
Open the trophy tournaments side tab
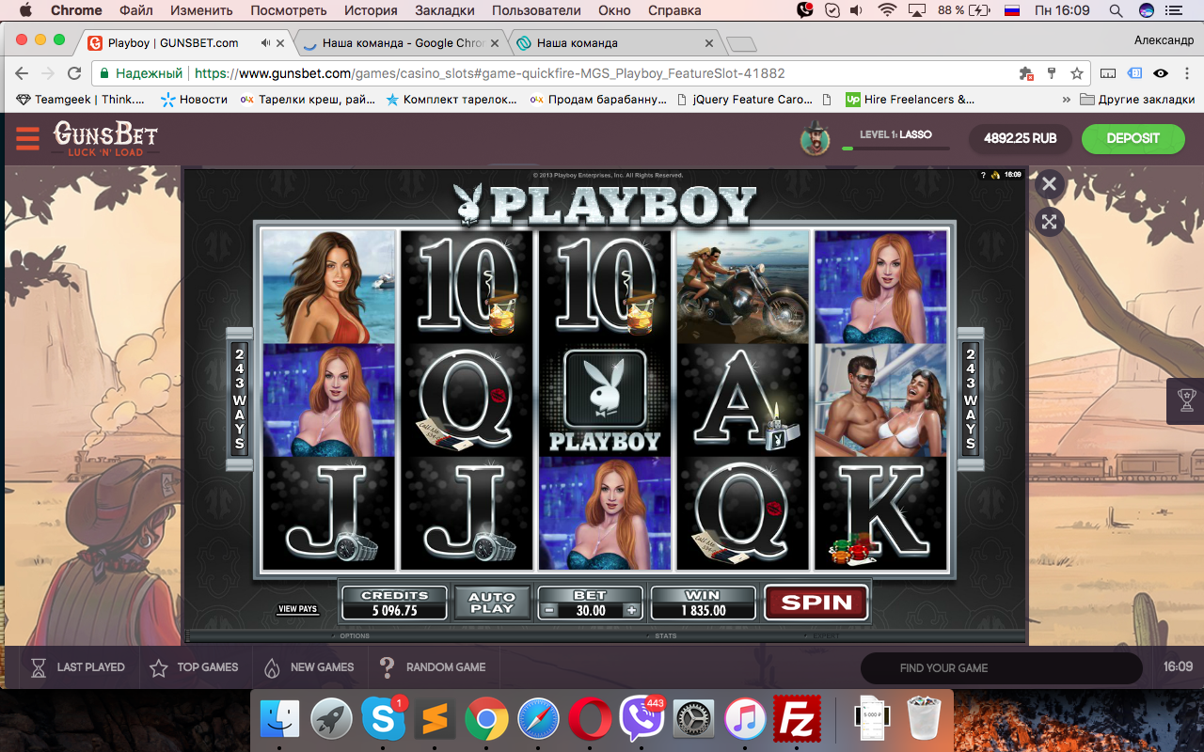click(x=1185, y=401)
